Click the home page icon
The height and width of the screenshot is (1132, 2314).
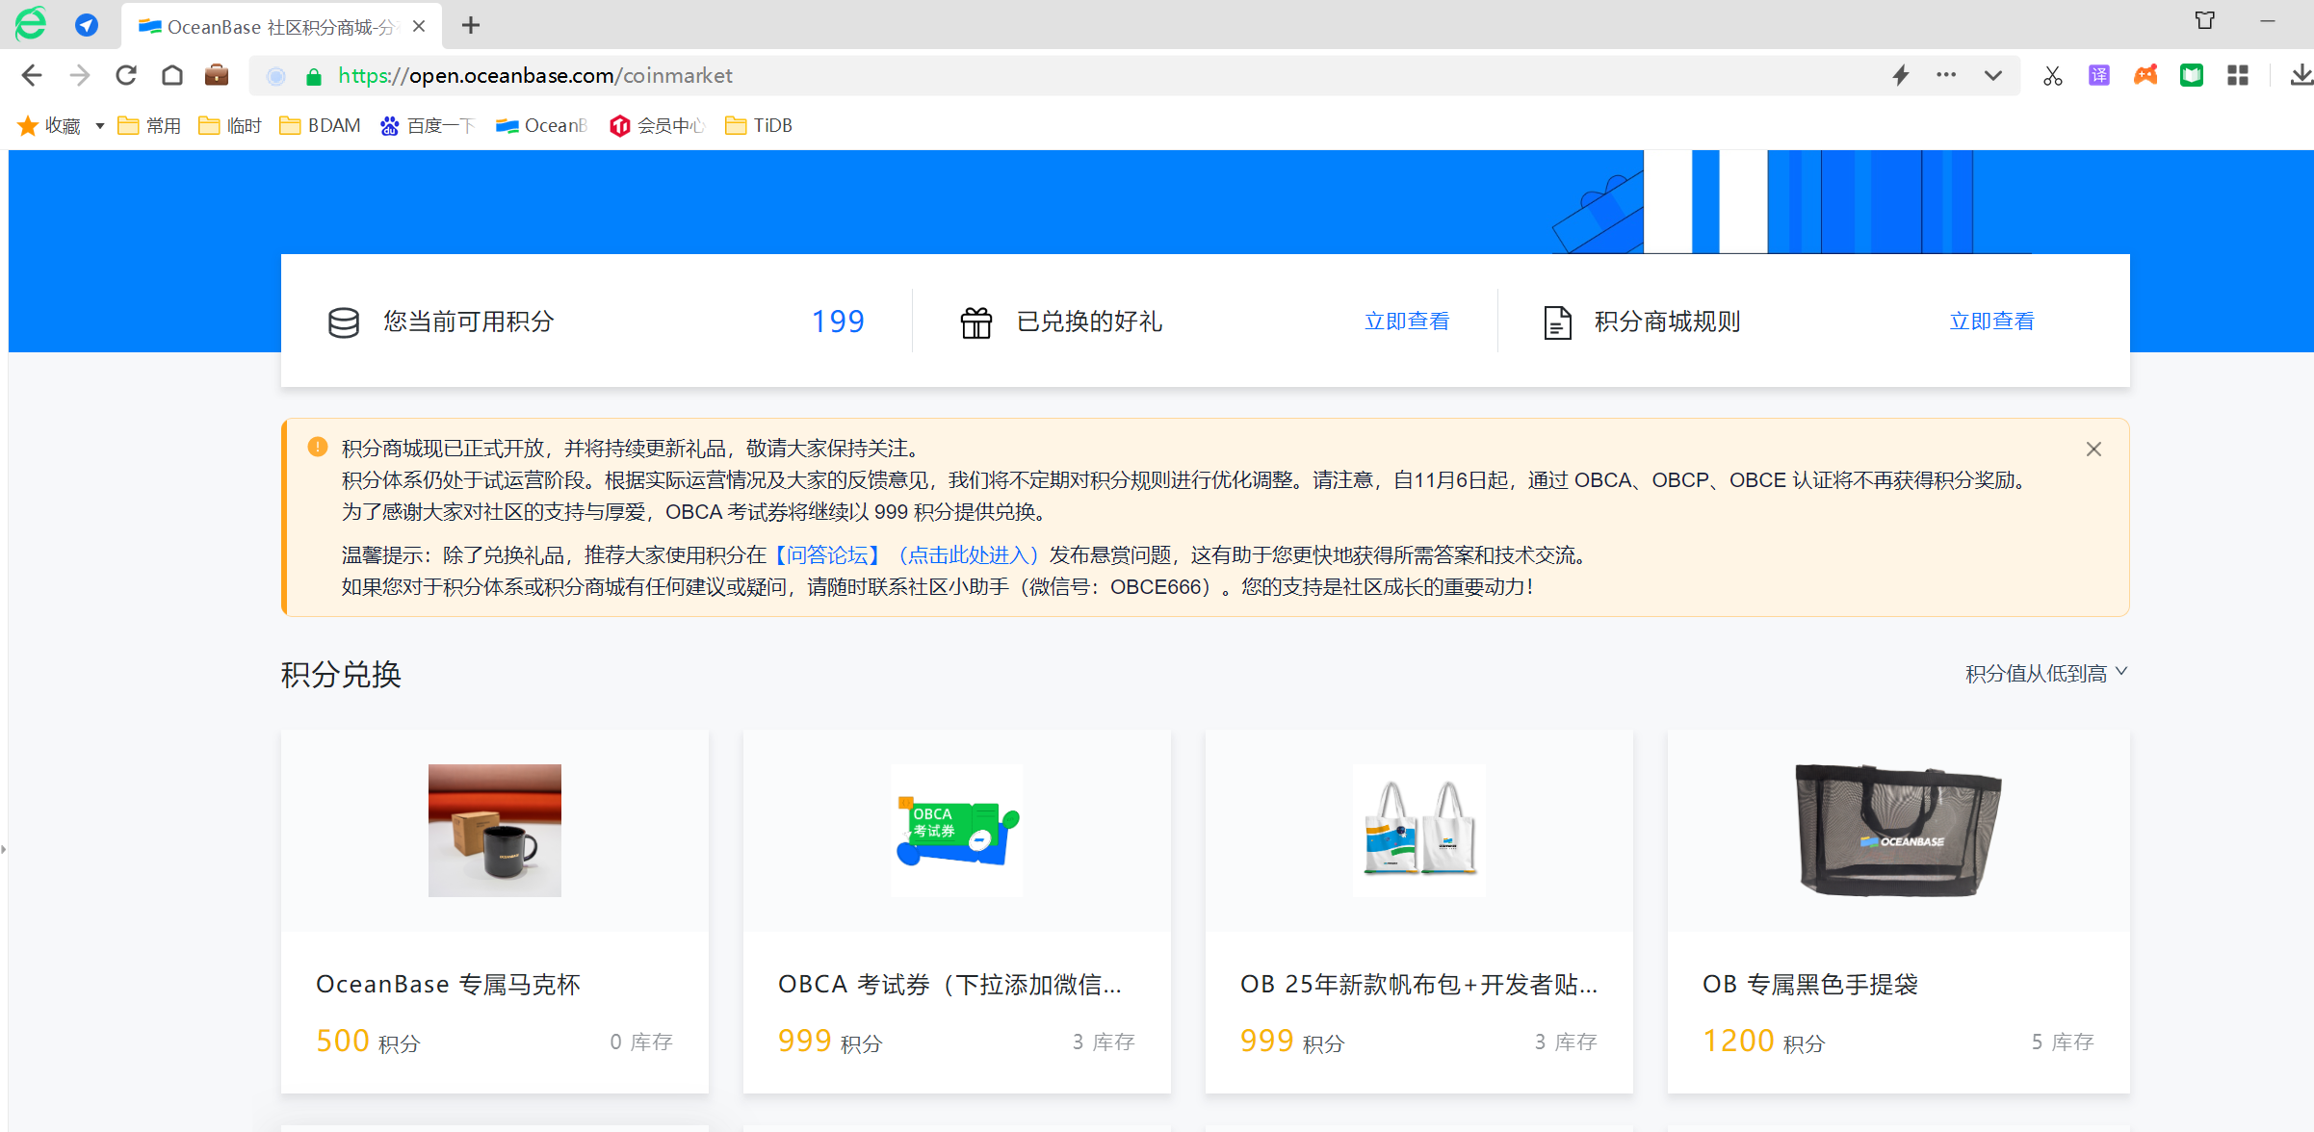(172, 75)
